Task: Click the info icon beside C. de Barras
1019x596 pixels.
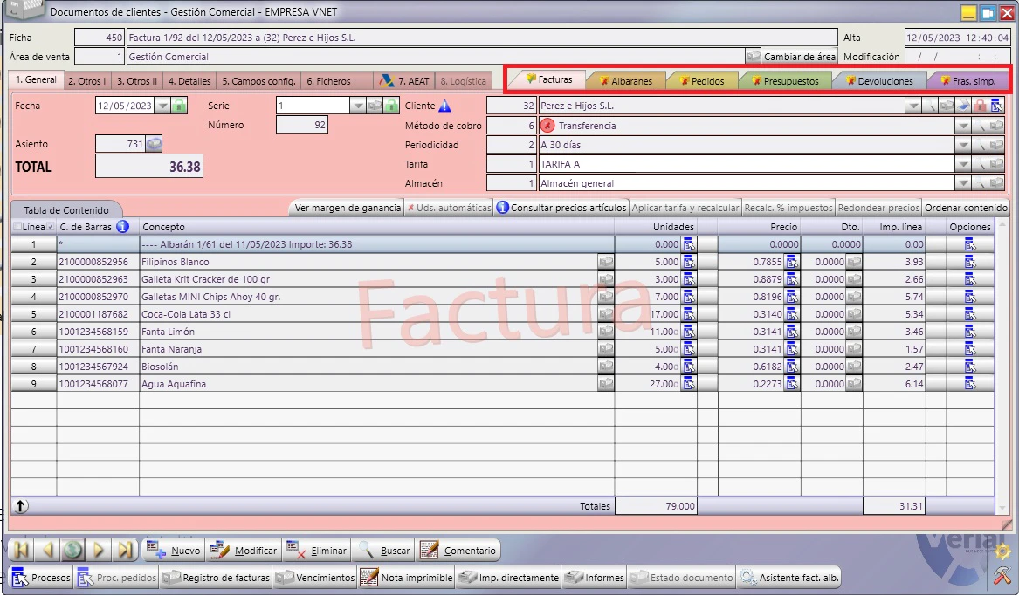Action: pos(122,227)
